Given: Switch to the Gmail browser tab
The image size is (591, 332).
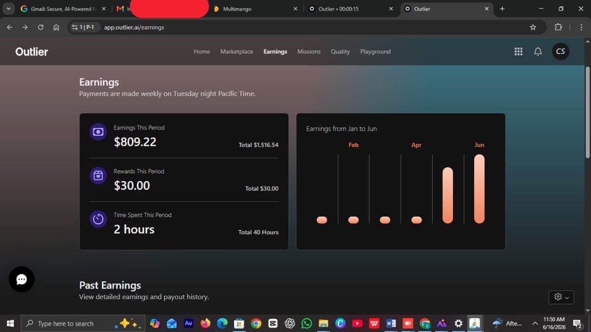Looking at the screenshot, I should click(63, 9).
